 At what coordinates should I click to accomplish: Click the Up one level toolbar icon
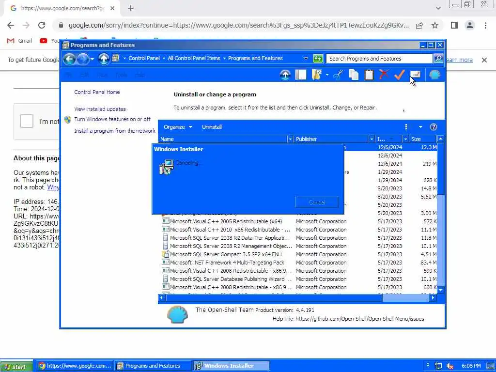click(x=285, y=75)
